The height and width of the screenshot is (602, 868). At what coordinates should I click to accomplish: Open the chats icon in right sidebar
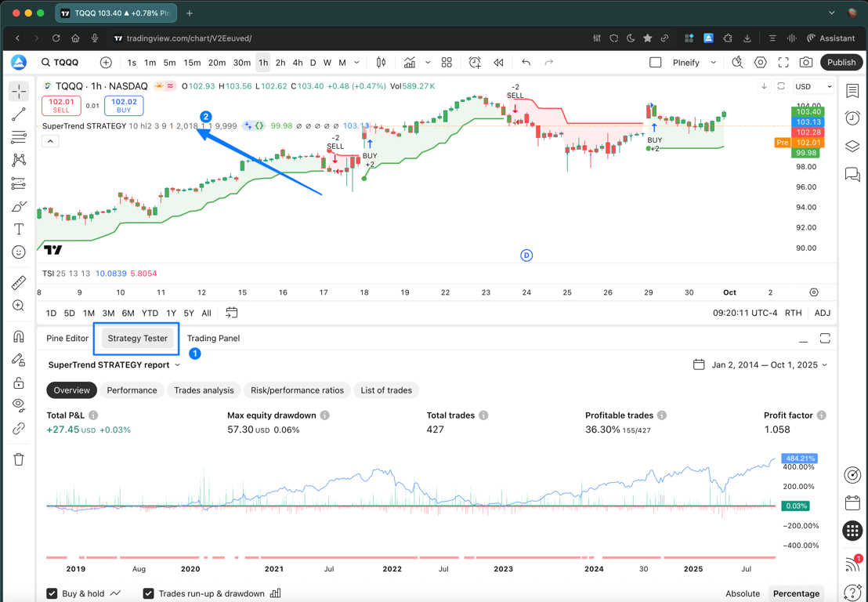coord(852,175)
